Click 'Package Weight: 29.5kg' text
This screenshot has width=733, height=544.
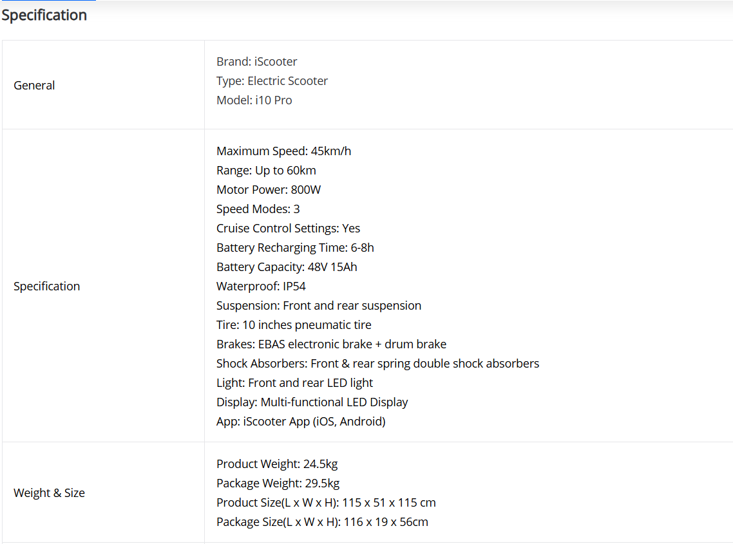278,483
